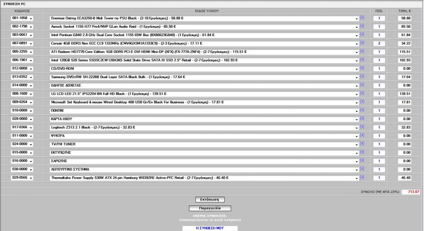424x231 pixels.
Task: Click the ΟΝΟΜΑ ΣΥΝΘΕΣΗΣ label
Action: point(210,215)
